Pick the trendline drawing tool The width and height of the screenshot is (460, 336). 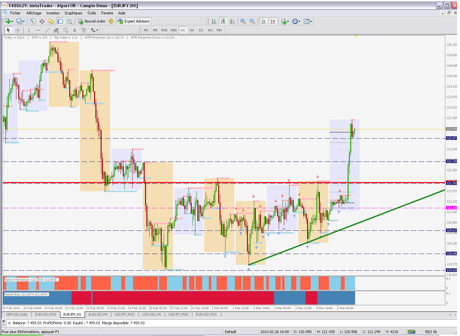click(x=47, y=30)
